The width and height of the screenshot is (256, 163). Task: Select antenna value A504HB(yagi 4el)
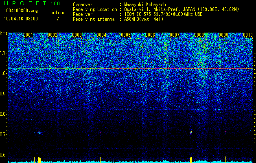pos(144,19)
